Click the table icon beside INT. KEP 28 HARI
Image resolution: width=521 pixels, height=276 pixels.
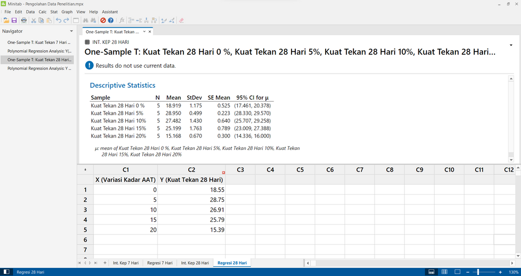87,42
